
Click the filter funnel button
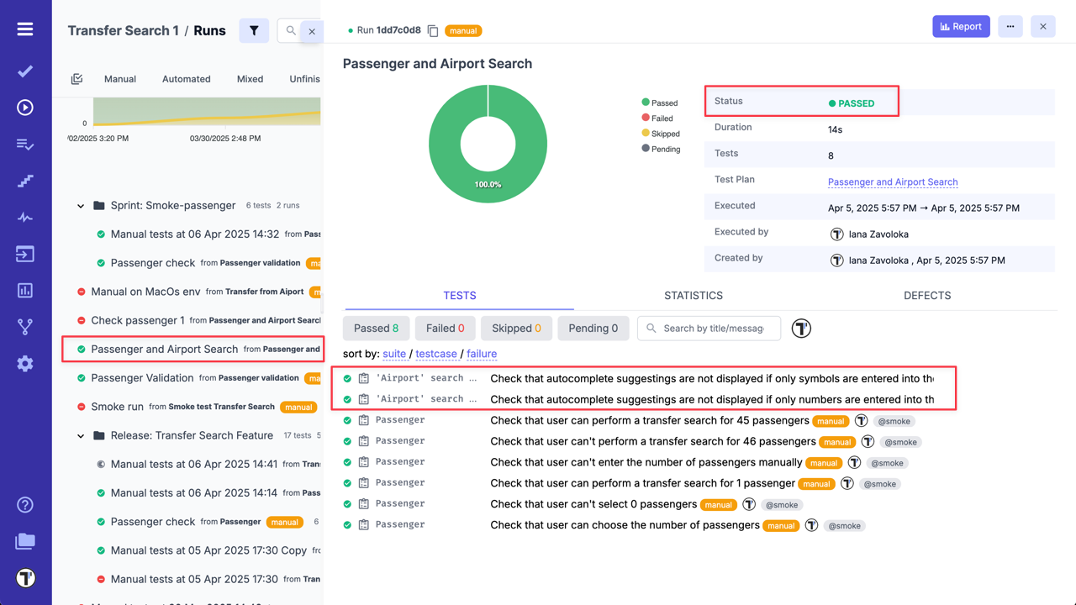coord(254,31)
